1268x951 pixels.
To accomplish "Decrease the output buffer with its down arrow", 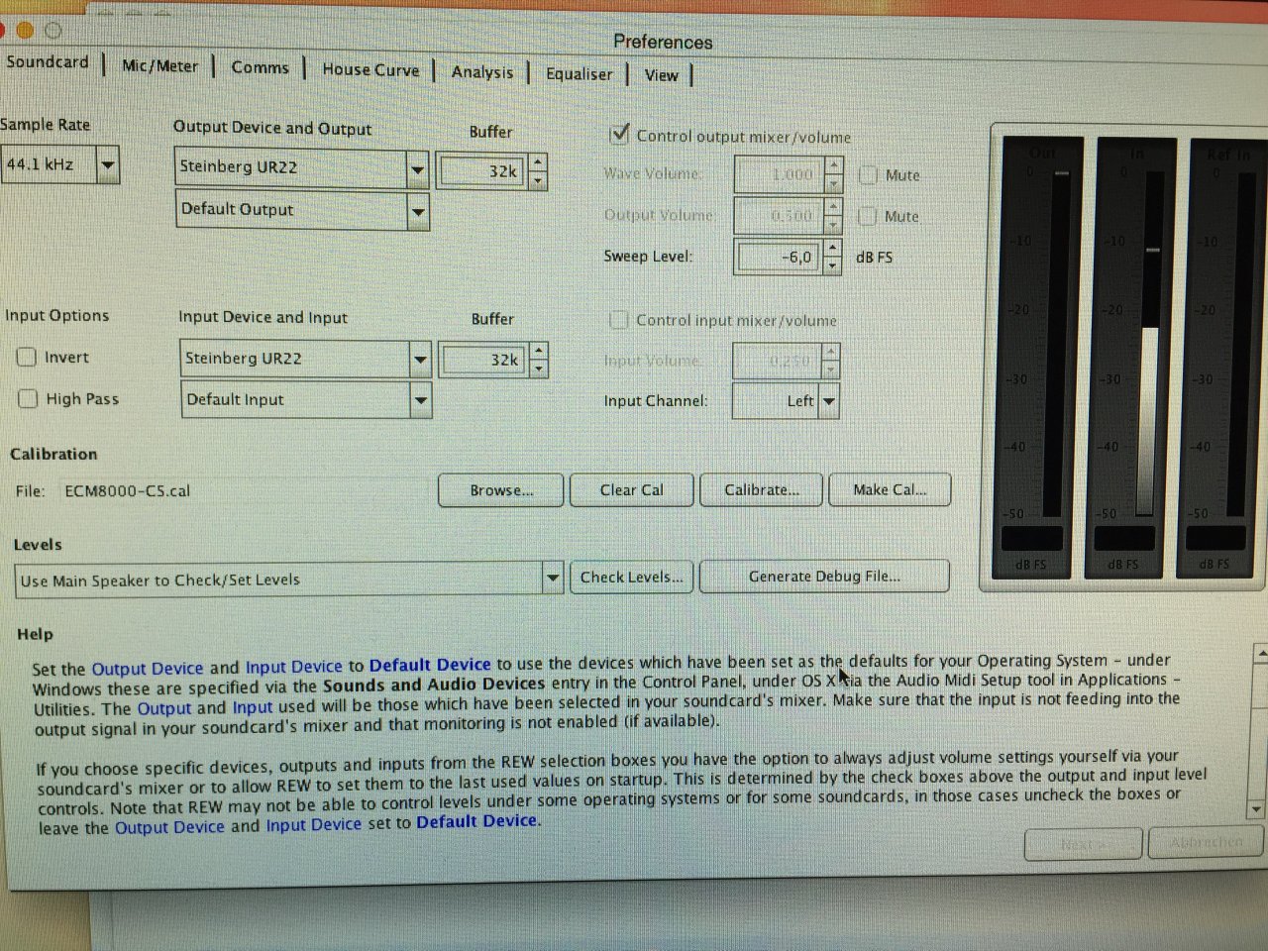I will 537,180.
